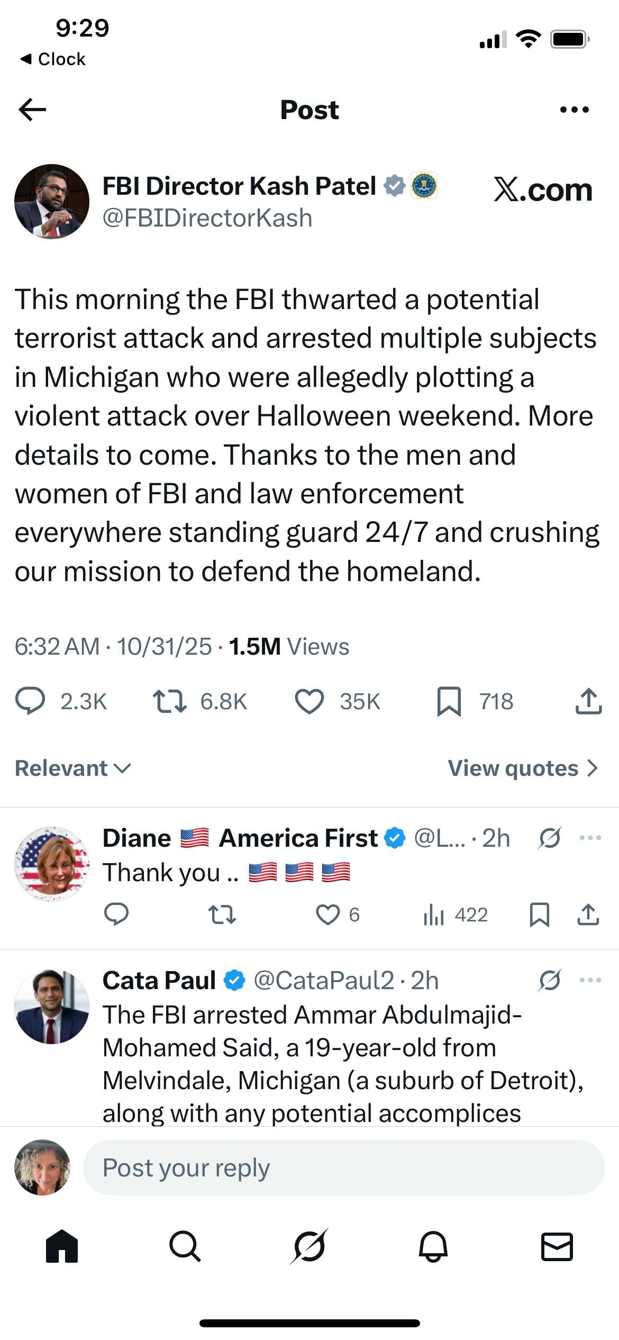The height and width of the screenshot is (1340, 619).
Task: Open the Relevant sort dropdown
Action: (73, 768)
